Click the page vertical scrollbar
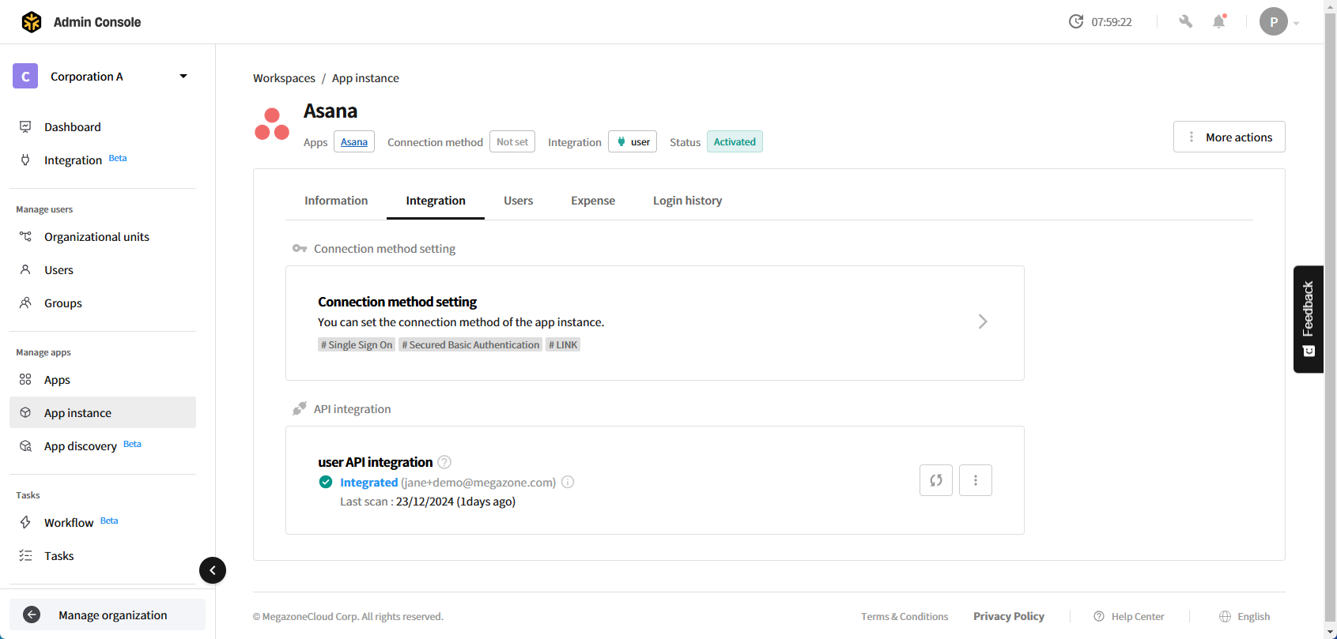1337x639 pixels. pyautogui.click(x=1331, y=316)
